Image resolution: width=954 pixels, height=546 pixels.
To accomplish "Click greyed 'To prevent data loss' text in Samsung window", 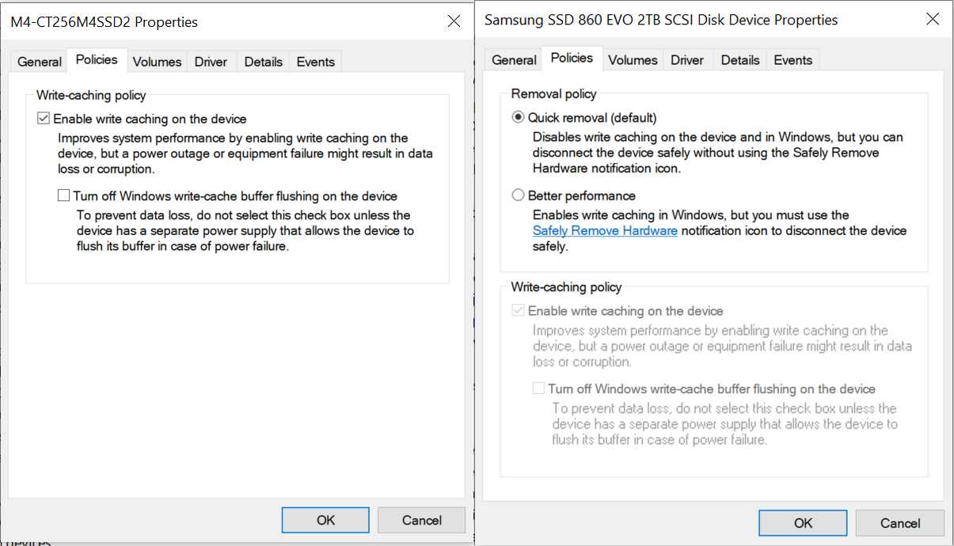I will coord(724,424).
